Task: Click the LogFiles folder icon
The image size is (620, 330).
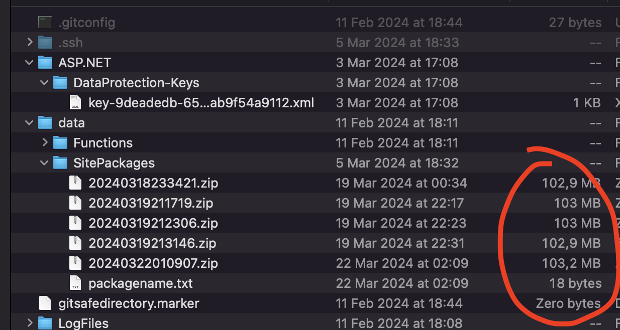Action: (x=45, y=323)
